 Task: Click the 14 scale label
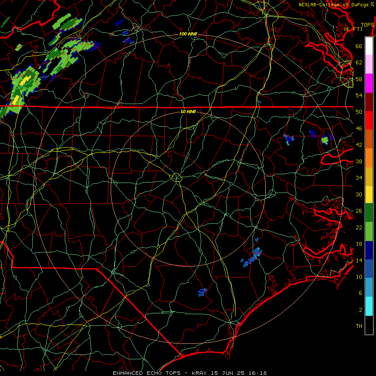click(359, 260)
